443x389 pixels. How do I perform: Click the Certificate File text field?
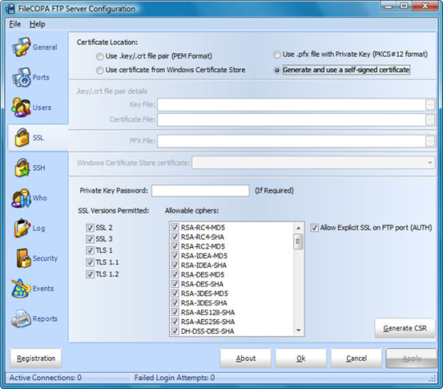point(291,120)
